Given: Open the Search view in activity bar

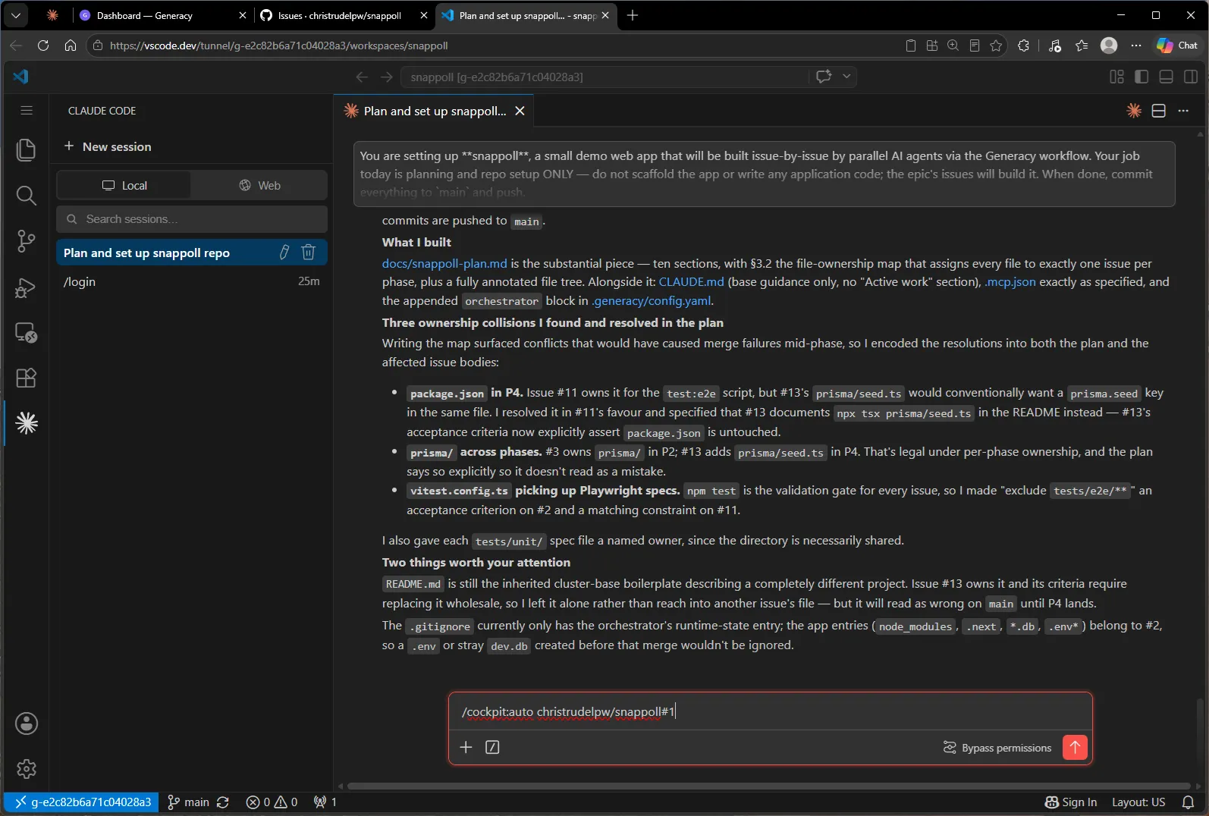Looking at the screenshot, I should click(26, 196).
